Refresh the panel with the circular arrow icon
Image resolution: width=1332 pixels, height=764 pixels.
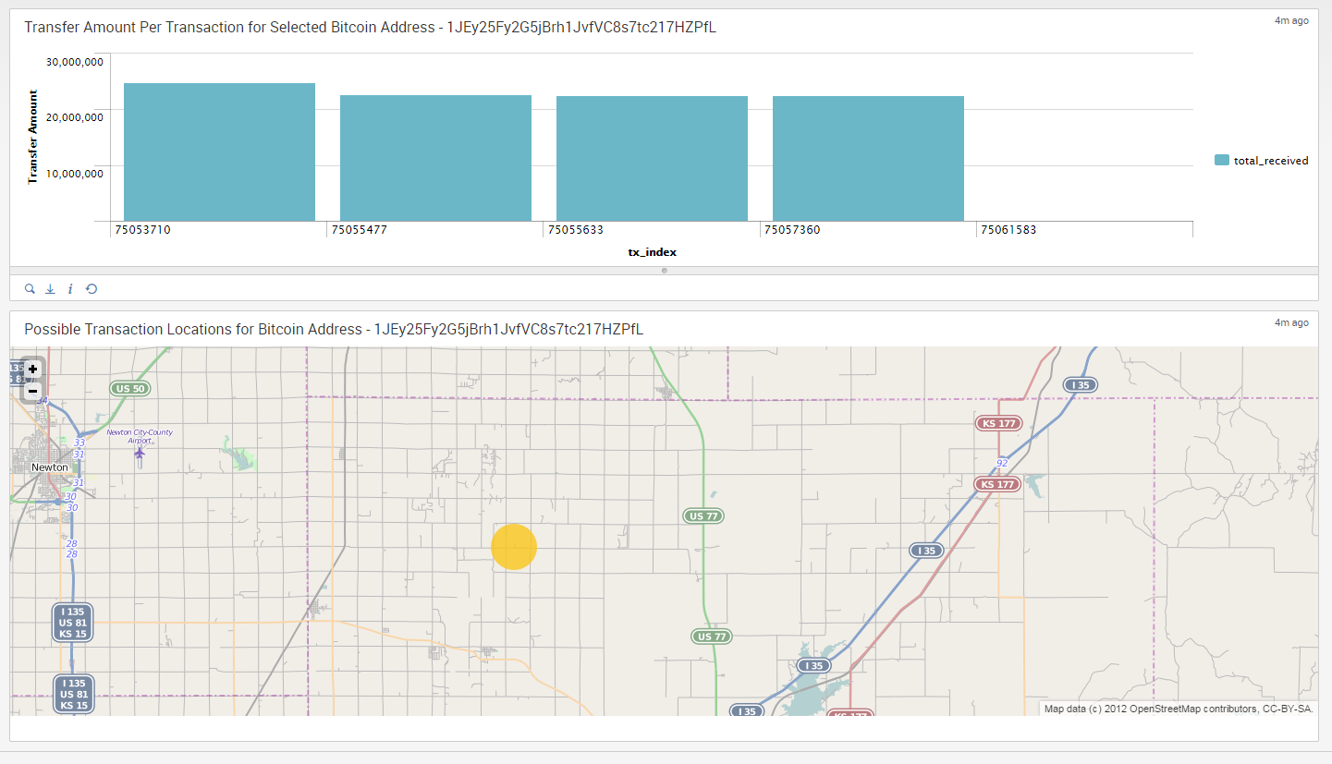(92, 289)
